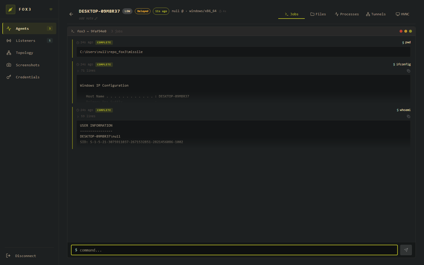The width and height of the screenshot is (424, 265).
Task: Expand the 71 lines ifconfig output
Action: [x=86, y=71]
